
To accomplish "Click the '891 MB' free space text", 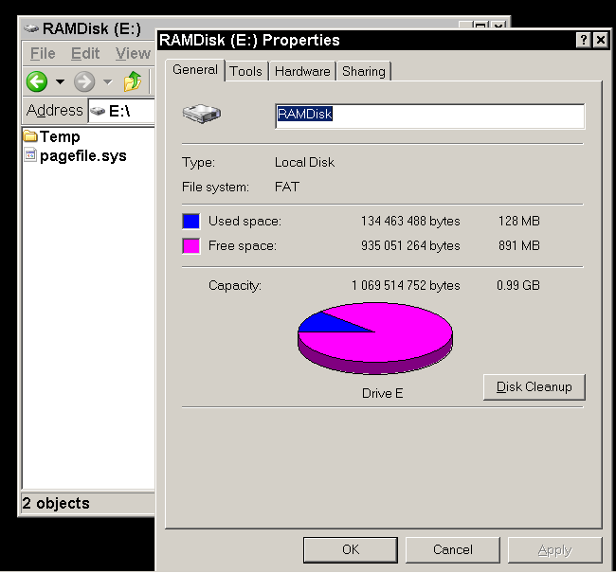I will pos(519,246).
